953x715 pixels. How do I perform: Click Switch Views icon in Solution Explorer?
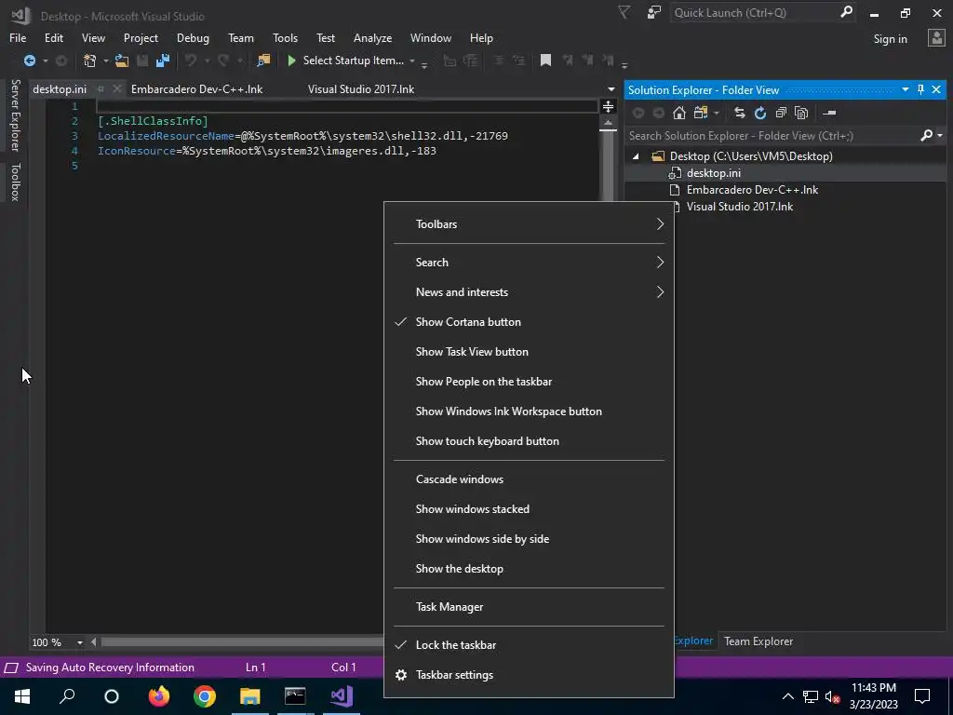(x=701, y=113)
